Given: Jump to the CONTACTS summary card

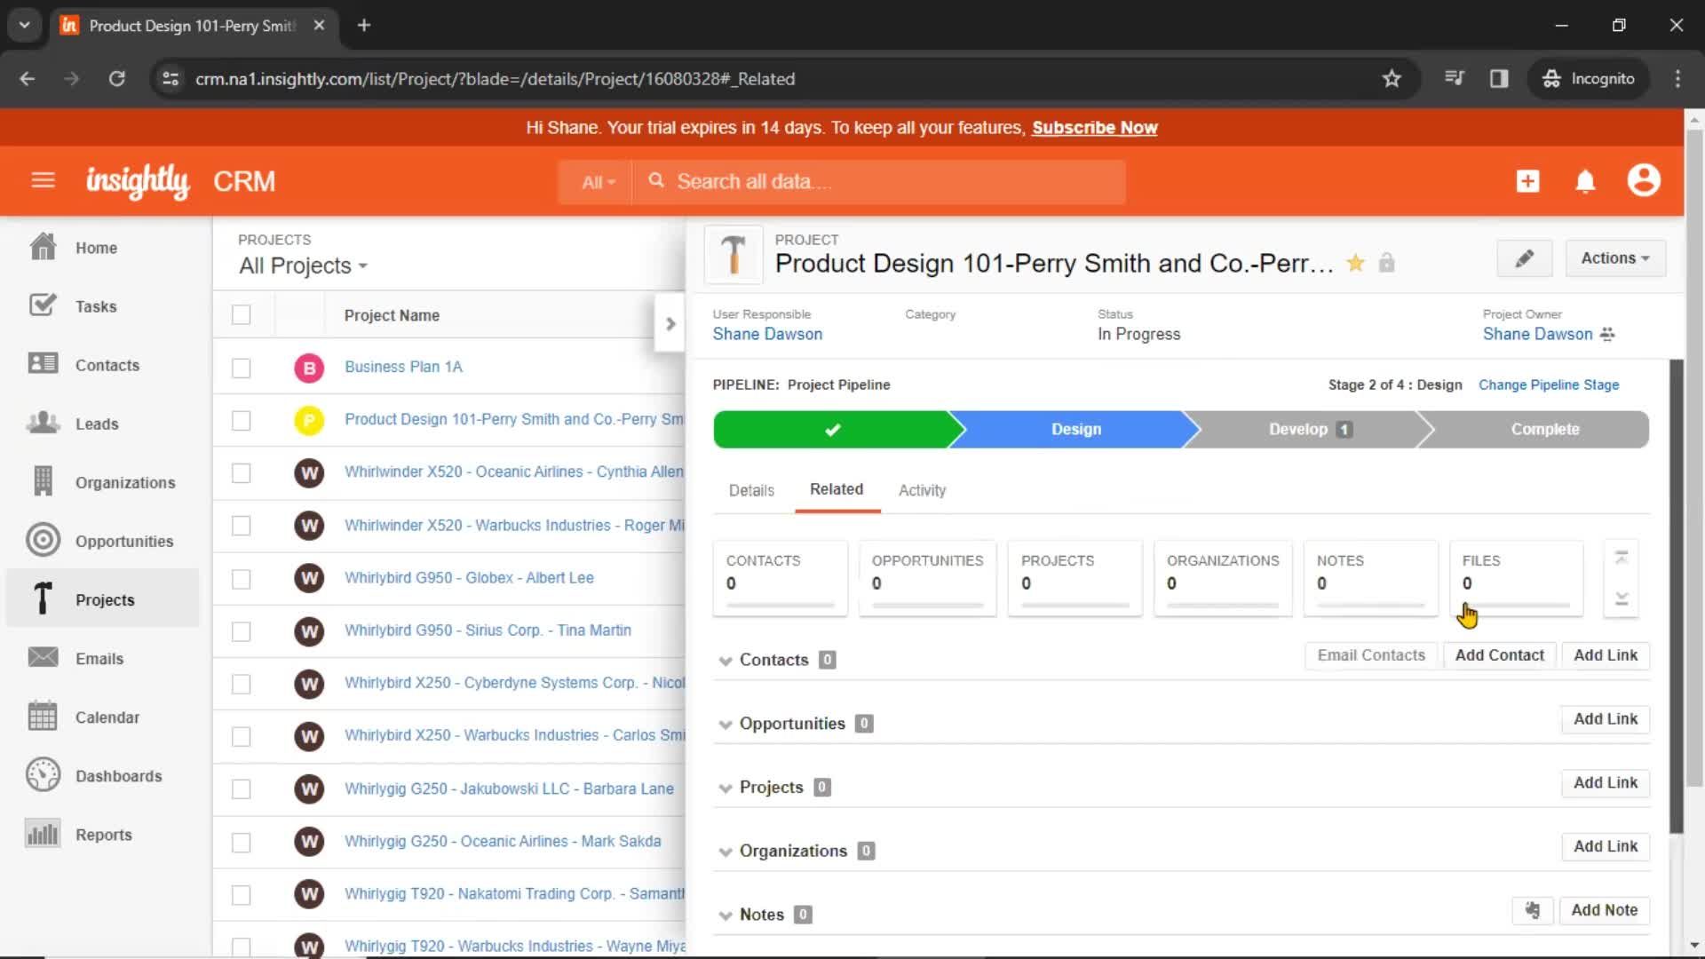Looking at the screenshot, I should [x=780, y=578].
